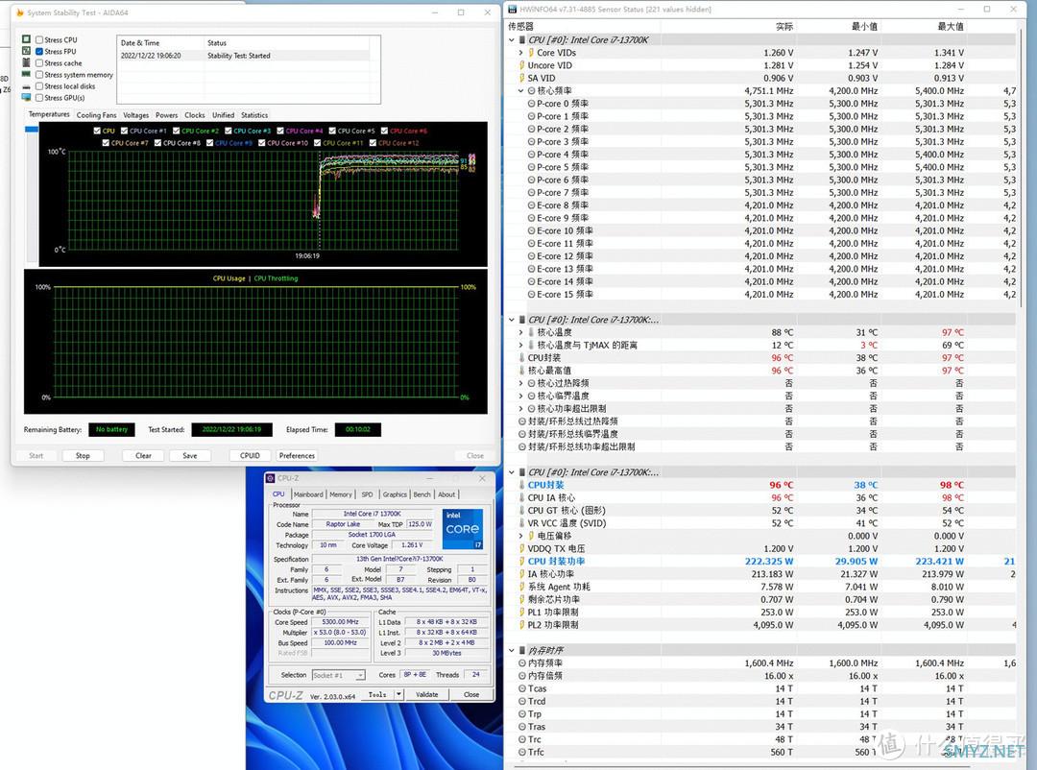Collapse the 内存时序 section
This screenshot has height=770, width=1037.
point(512,651)
